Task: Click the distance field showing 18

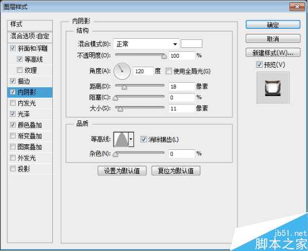Action: tap(181, 87)
